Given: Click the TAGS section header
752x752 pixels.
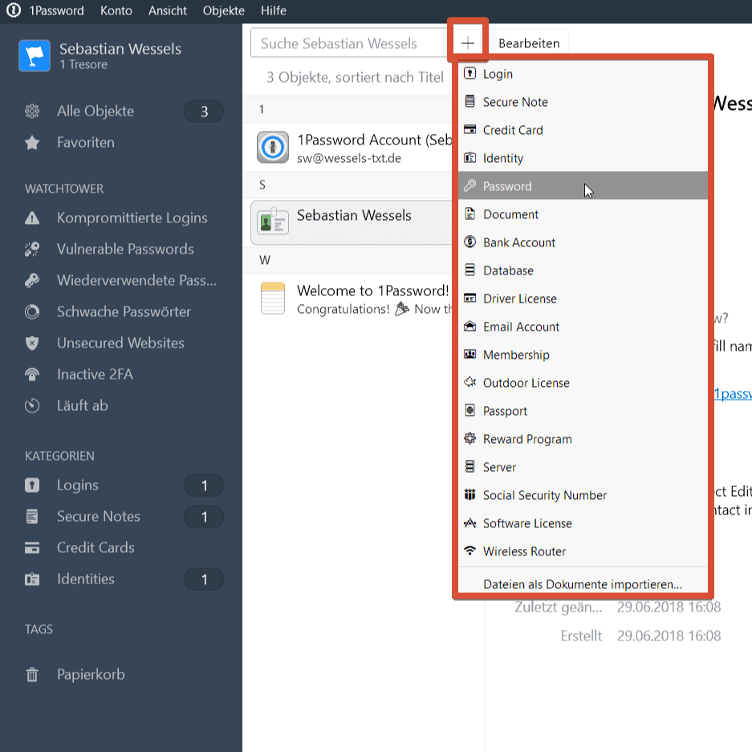Looking at the screenshot, I should [x=39, y=629].
